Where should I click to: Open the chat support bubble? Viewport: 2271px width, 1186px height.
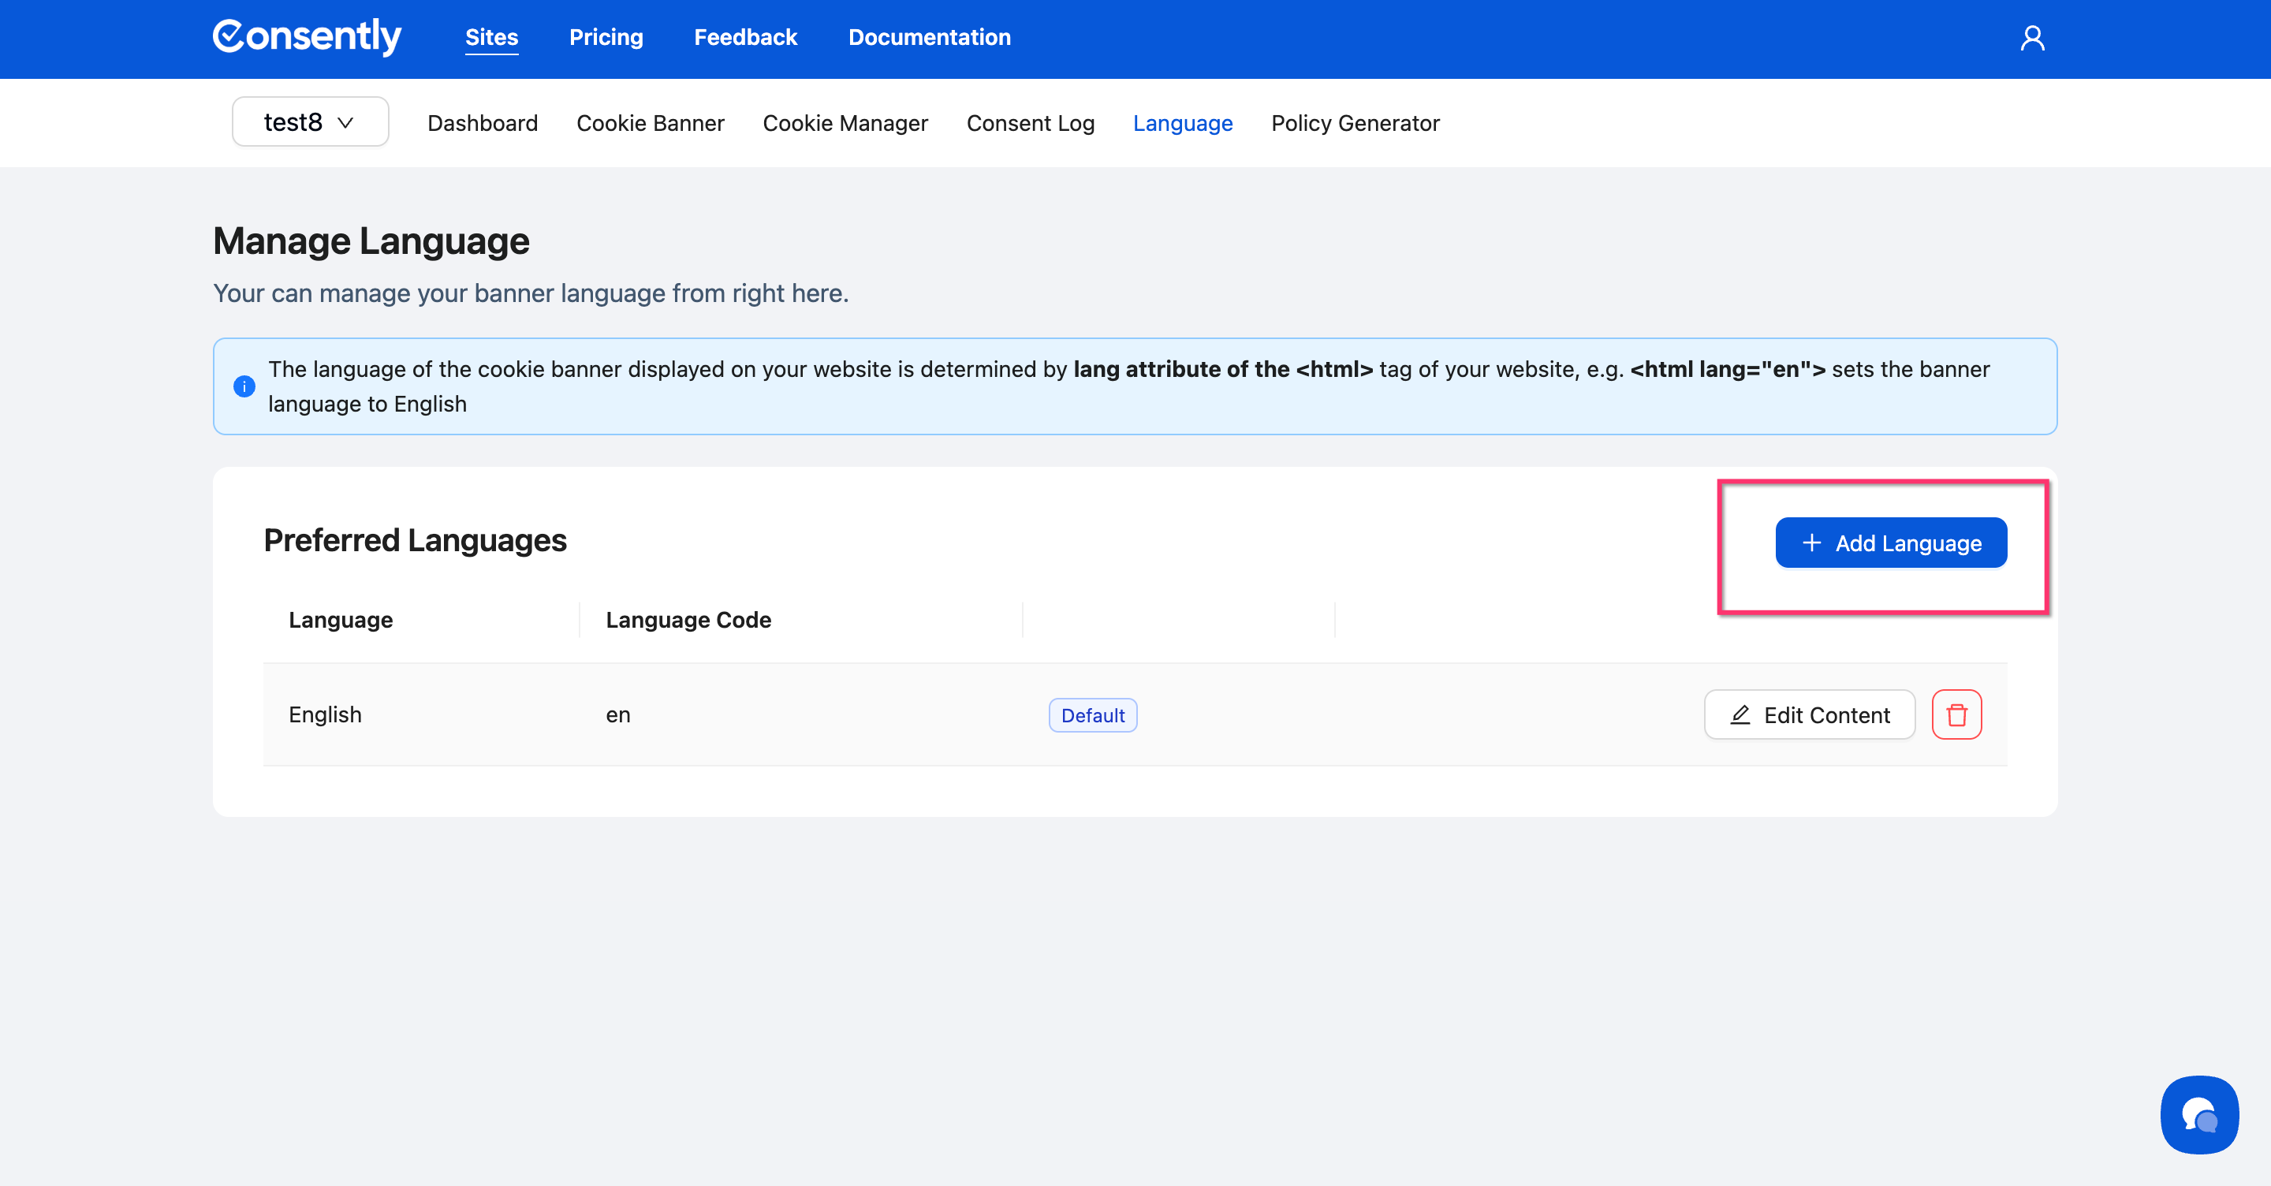click(2198, 1114)
